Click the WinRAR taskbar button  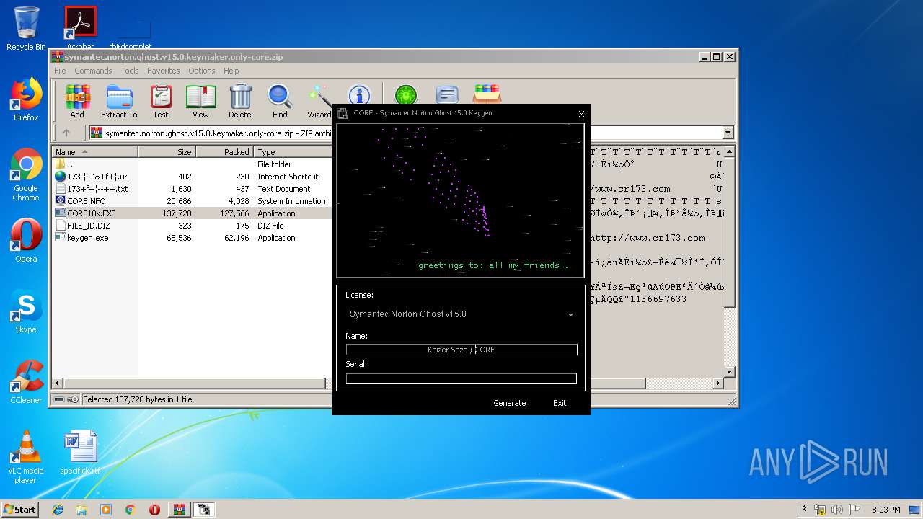[x=179, y=510]
